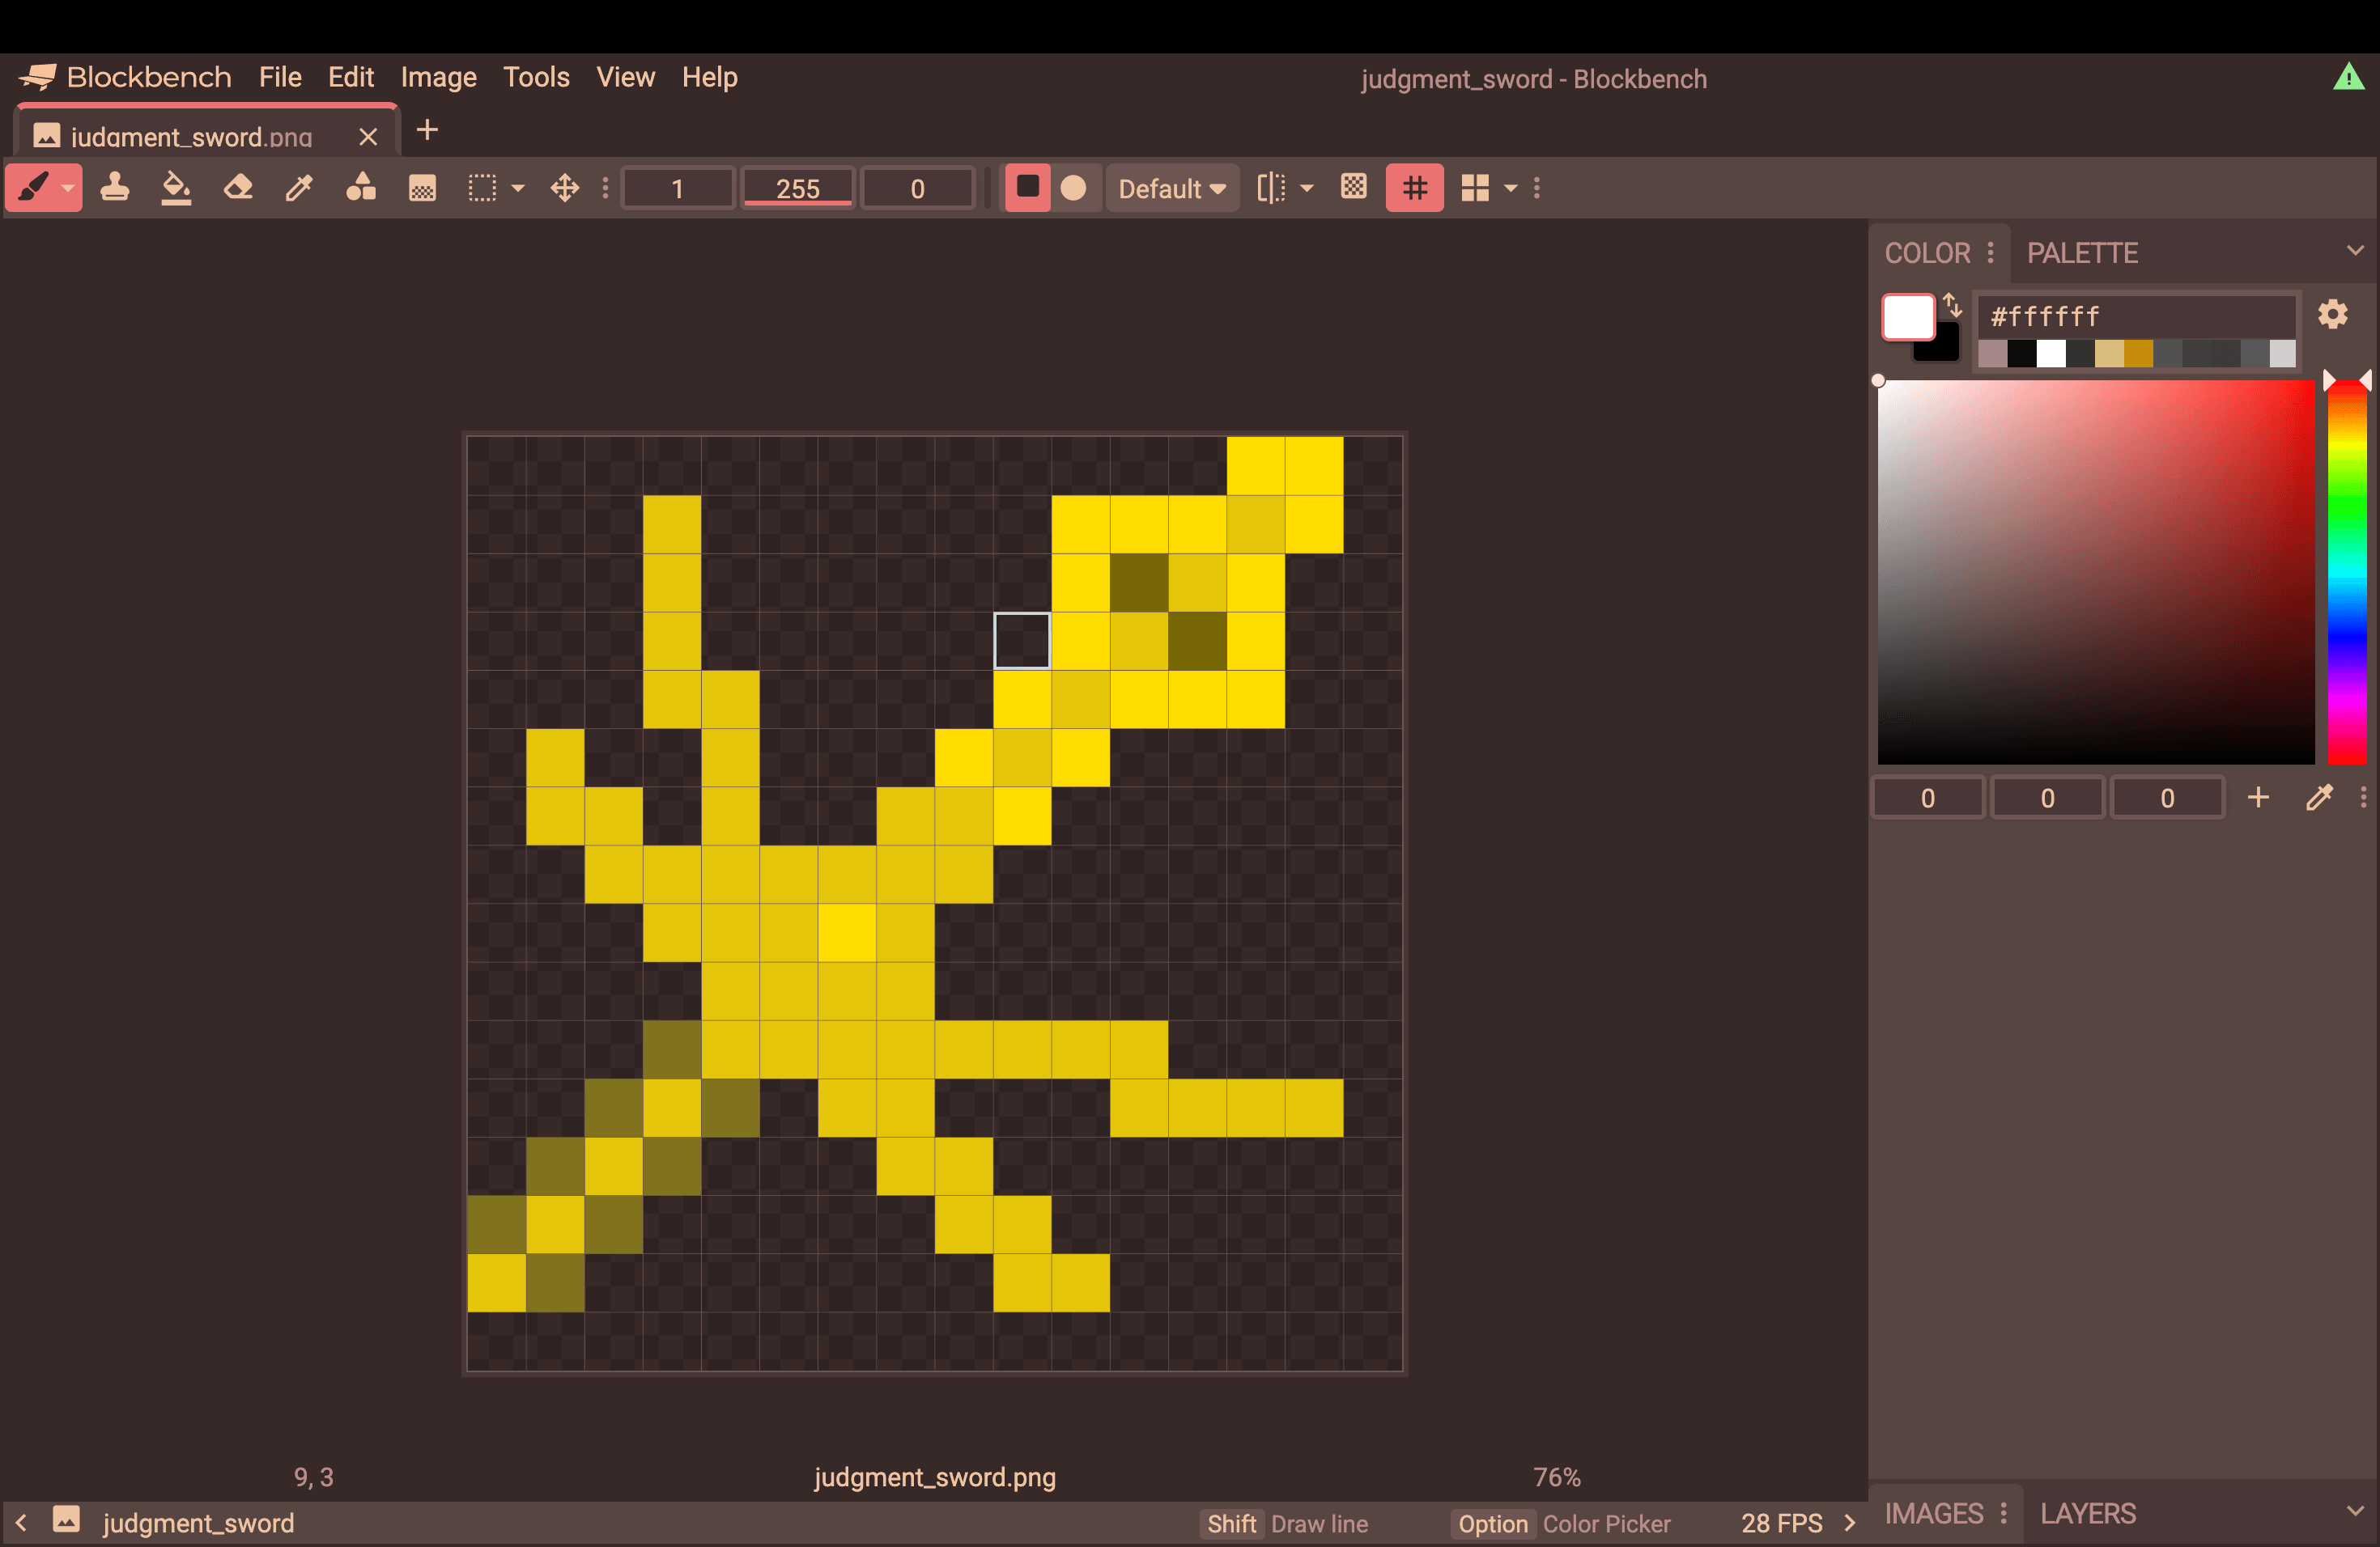Pick the light tan recent color

(x=2109, y=354)
